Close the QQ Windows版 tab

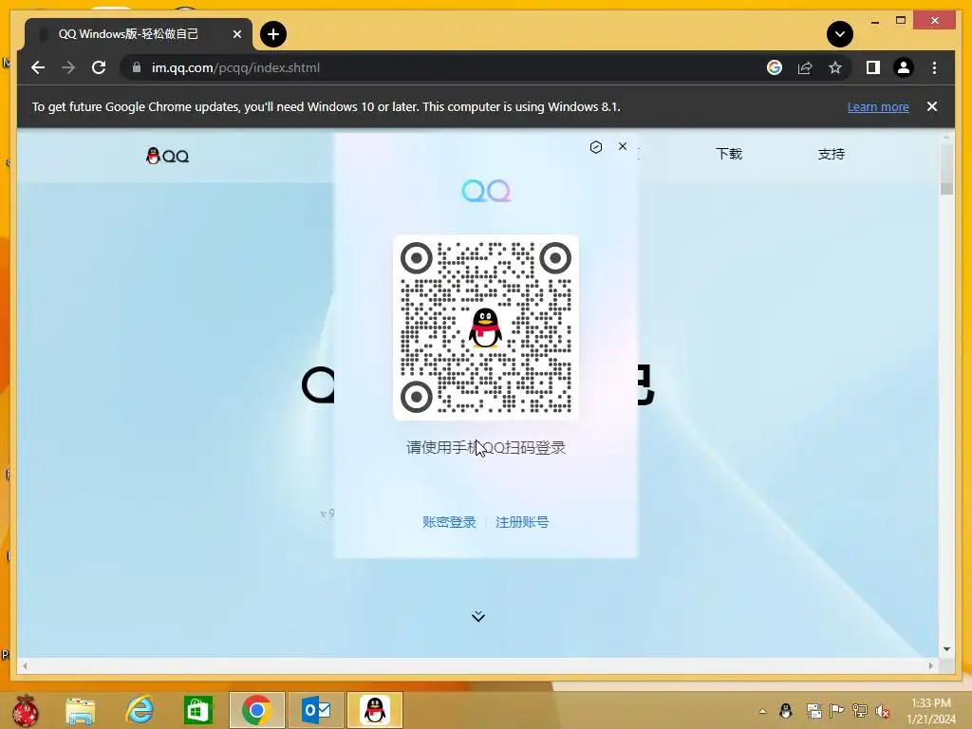coord(236,34)
